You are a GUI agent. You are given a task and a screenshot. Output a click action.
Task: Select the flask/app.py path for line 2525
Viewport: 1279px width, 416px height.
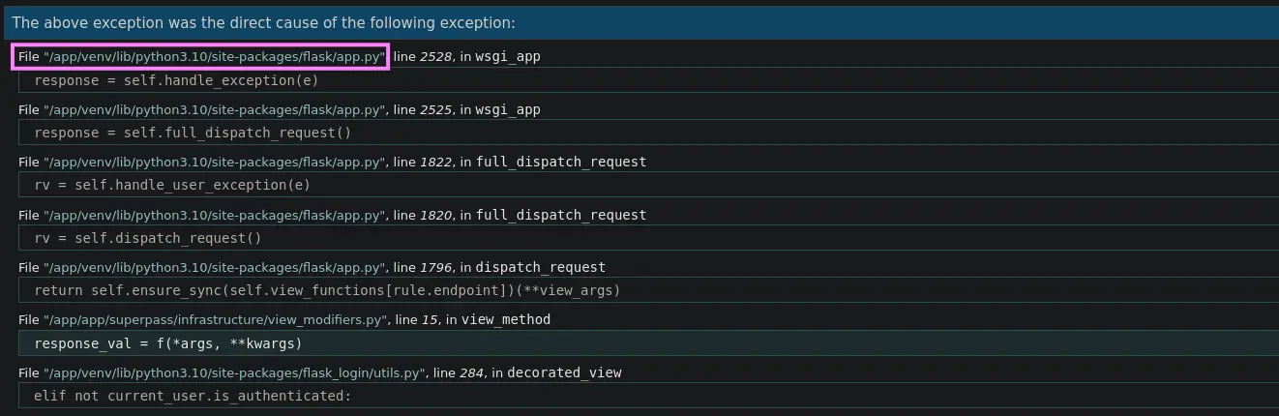pyautogui.click(x=215, y=109)
